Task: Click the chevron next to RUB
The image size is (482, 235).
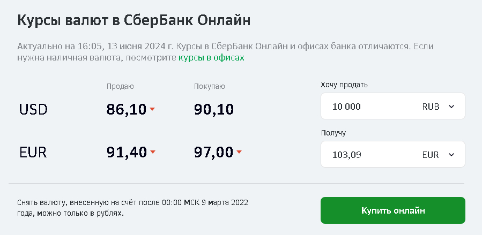Action: 451,107
